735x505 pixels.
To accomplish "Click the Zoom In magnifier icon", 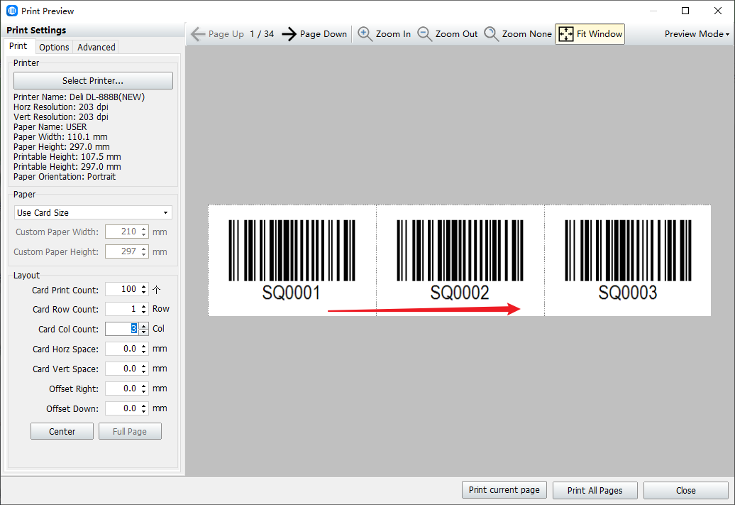I will coord(365,34).
